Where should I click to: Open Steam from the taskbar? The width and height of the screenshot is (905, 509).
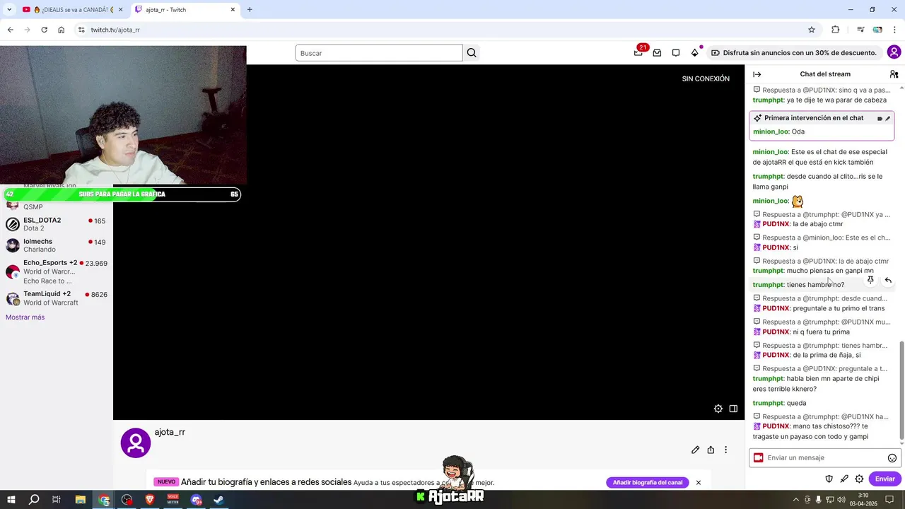[219, 500]
